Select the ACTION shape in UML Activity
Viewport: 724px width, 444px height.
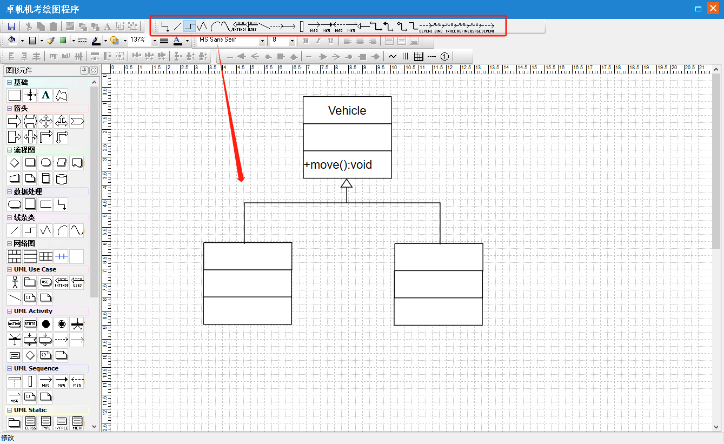pos(15,324)
